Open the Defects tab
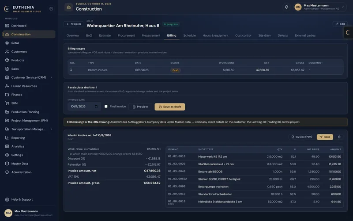353x221 pixels. point(282,35)
